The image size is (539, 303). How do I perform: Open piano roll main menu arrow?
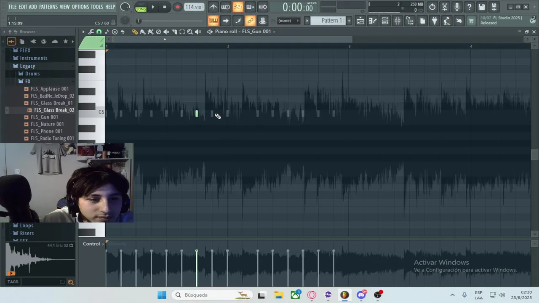point(83,32)
